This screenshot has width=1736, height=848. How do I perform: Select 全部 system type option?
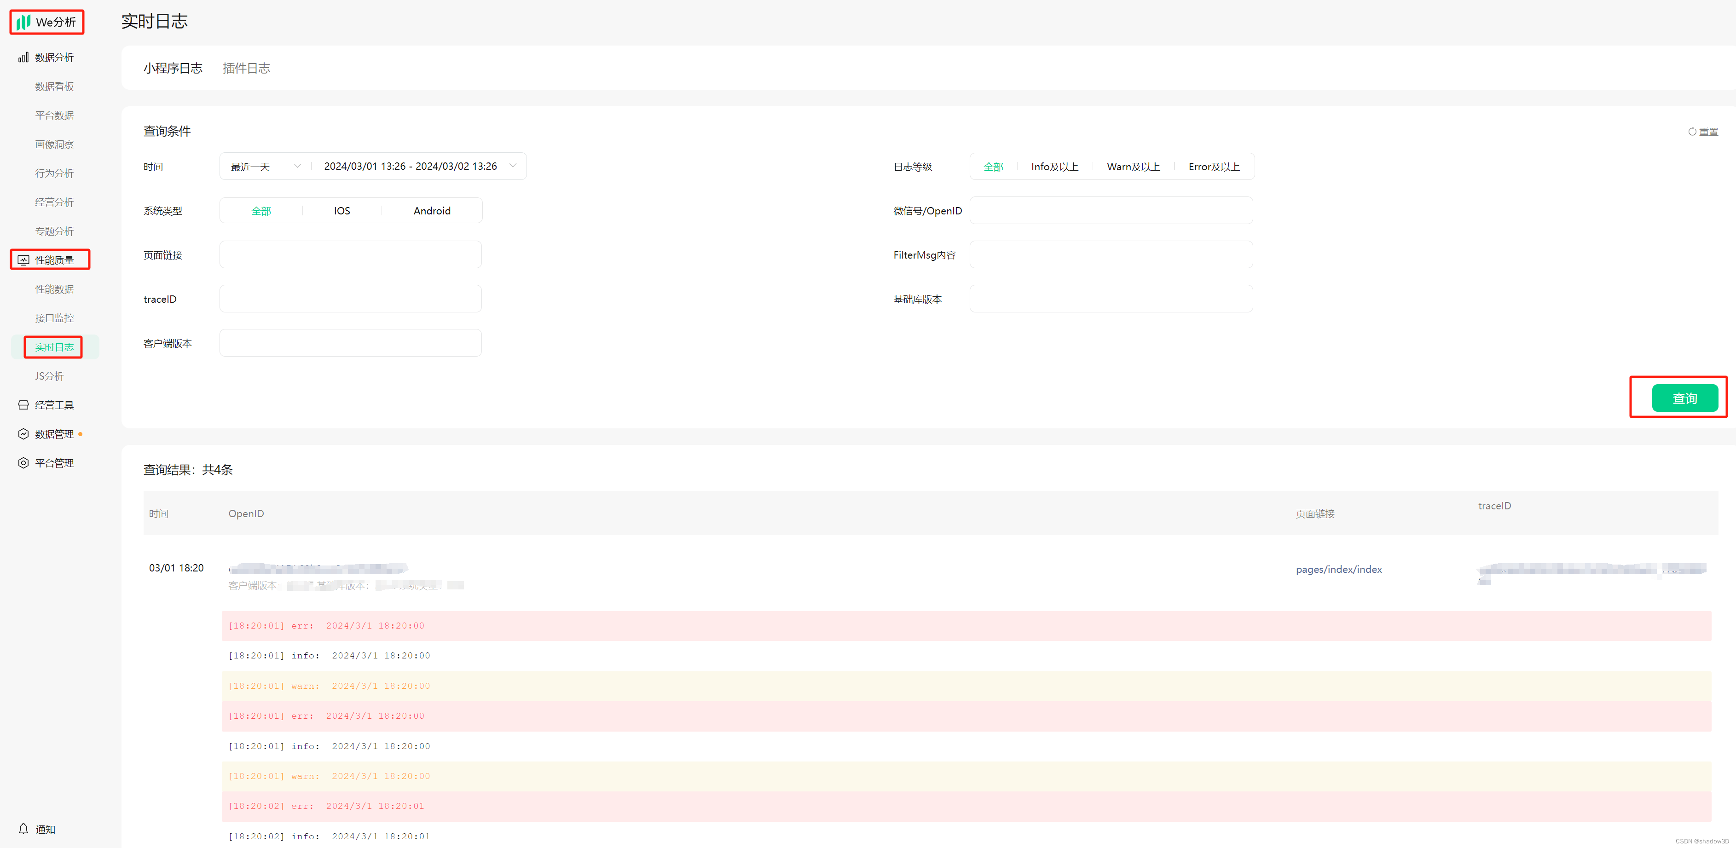coord(261,211)
